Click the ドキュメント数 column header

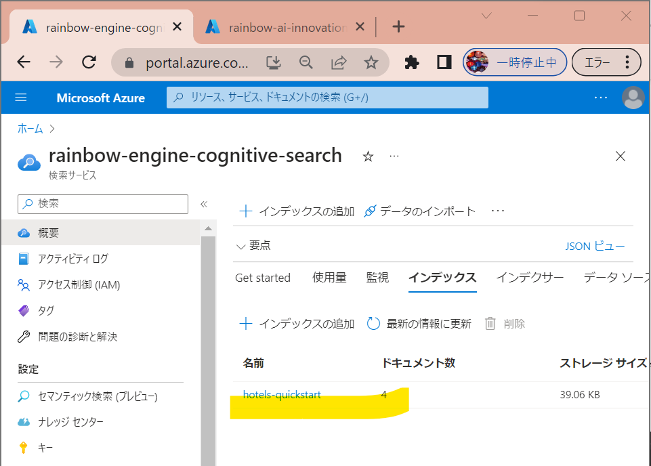click(418, 363)
